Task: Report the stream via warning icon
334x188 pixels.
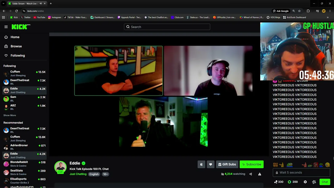Action: point(260,174)
